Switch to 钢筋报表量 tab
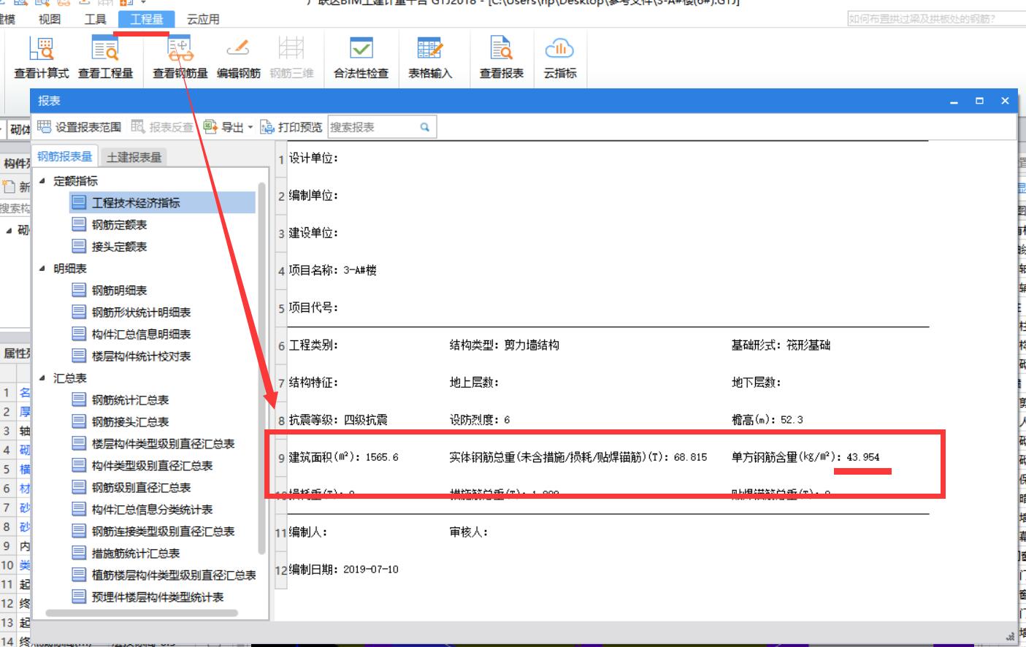This screenshot has width=1026, height=647. 64,156
